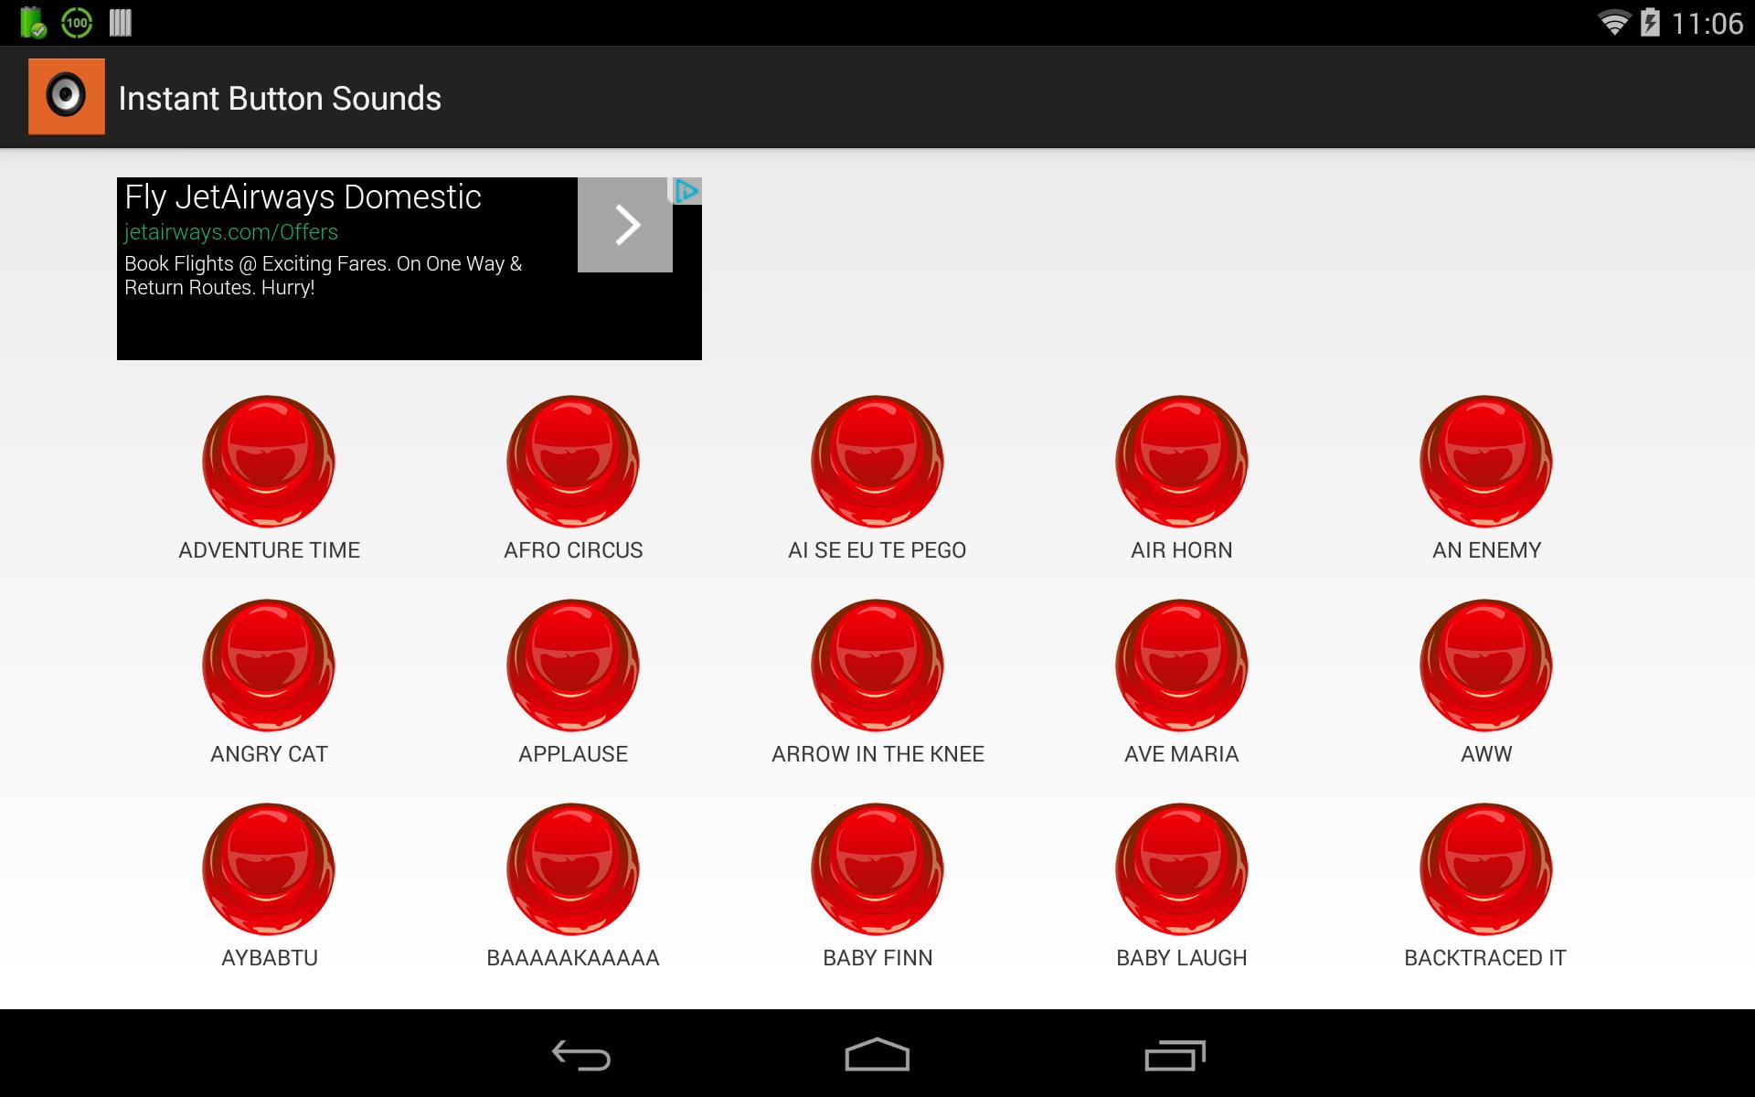Play the AI SE EU TE PEGO sound
1755x1097 pixels.
[x=877, y=462]
